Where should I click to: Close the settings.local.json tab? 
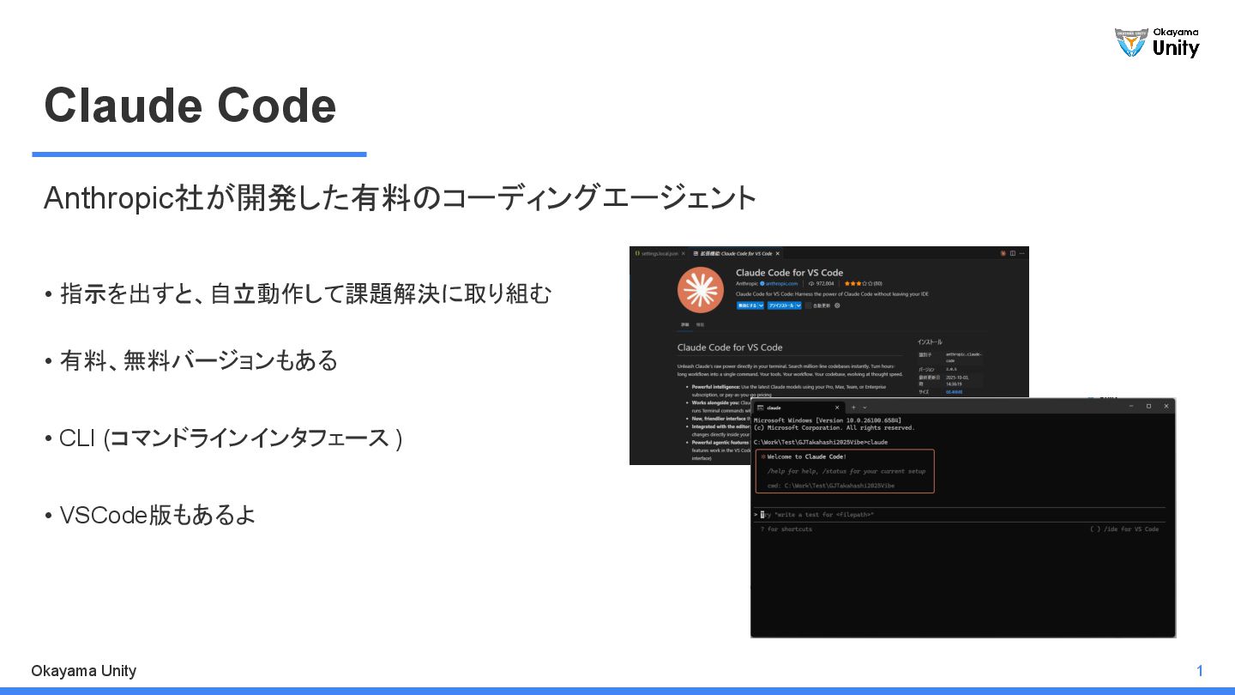(683, 253)
